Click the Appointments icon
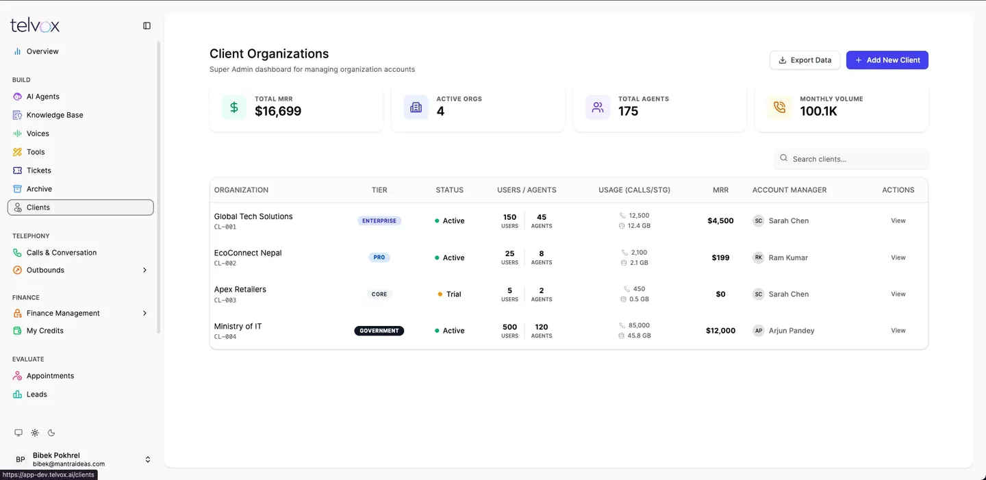Image resolution: width=986 pixels, height=480 pixels. click(x=18, y=376)
